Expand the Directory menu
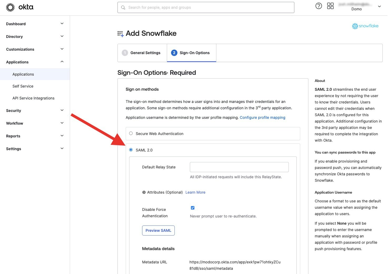 (35, 36)
